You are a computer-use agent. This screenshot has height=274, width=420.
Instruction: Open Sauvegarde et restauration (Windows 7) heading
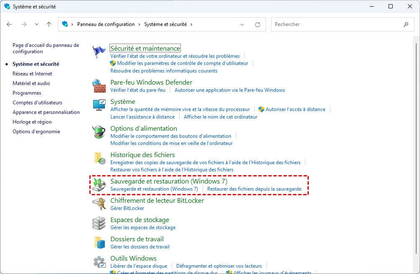[x=169, y=181]
